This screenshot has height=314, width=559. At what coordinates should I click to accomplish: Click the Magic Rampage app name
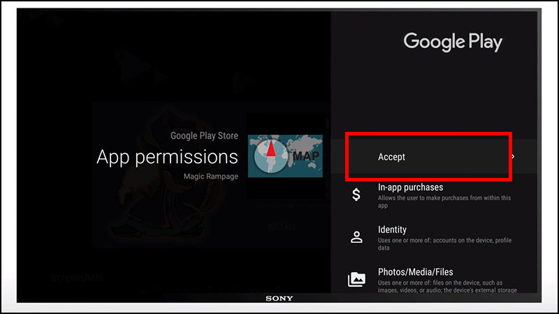[211, 177]
